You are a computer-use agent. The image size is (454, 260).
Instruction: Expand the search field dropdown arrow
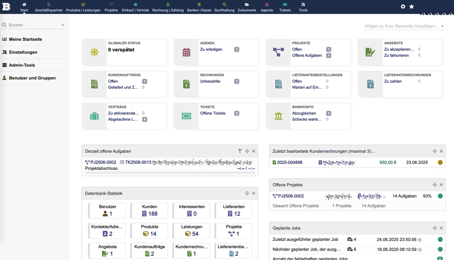pyautogui.click(x=63, y=25)
